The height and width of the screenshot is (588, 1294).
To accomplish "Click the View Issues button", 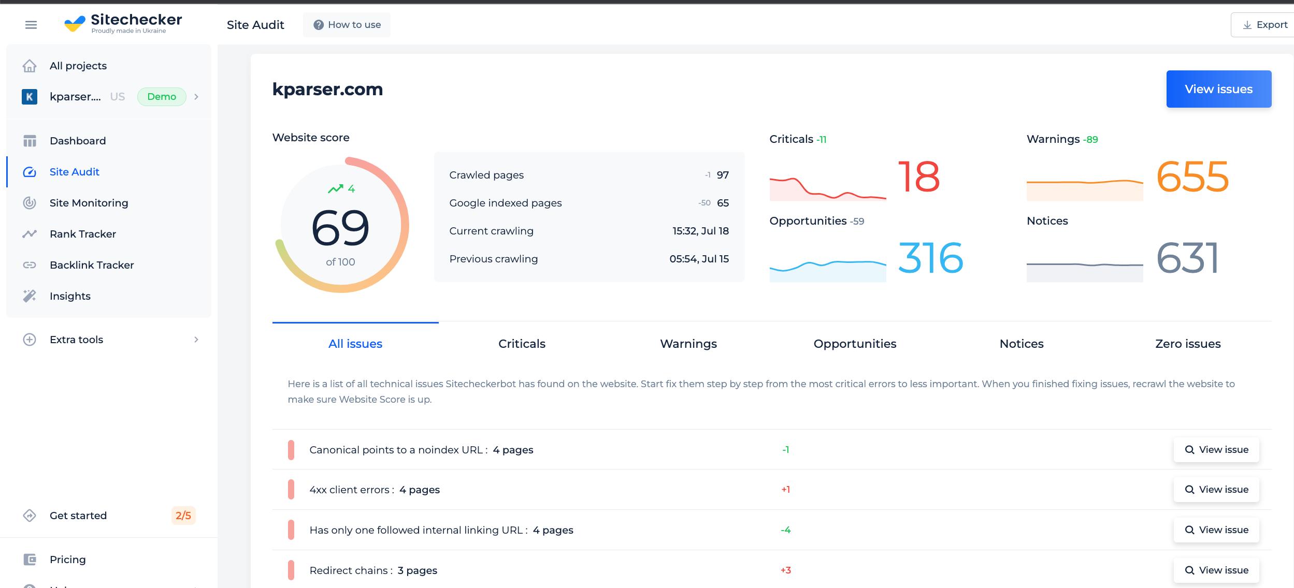I will click(1219, 88).
